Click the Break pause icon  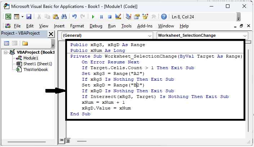point(101,17)
